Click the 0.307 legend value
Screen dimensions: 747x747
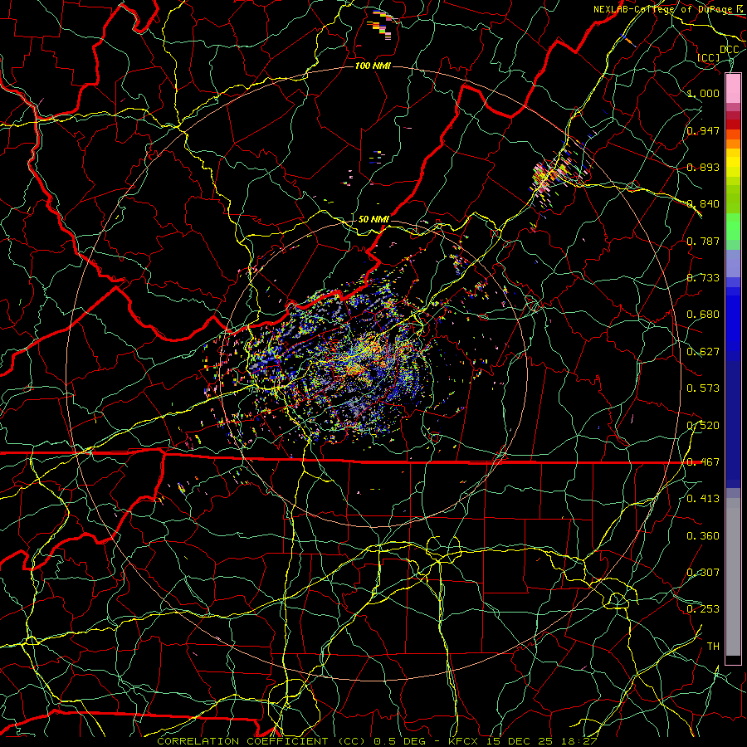pyautogui.click(x=703, y=573)
